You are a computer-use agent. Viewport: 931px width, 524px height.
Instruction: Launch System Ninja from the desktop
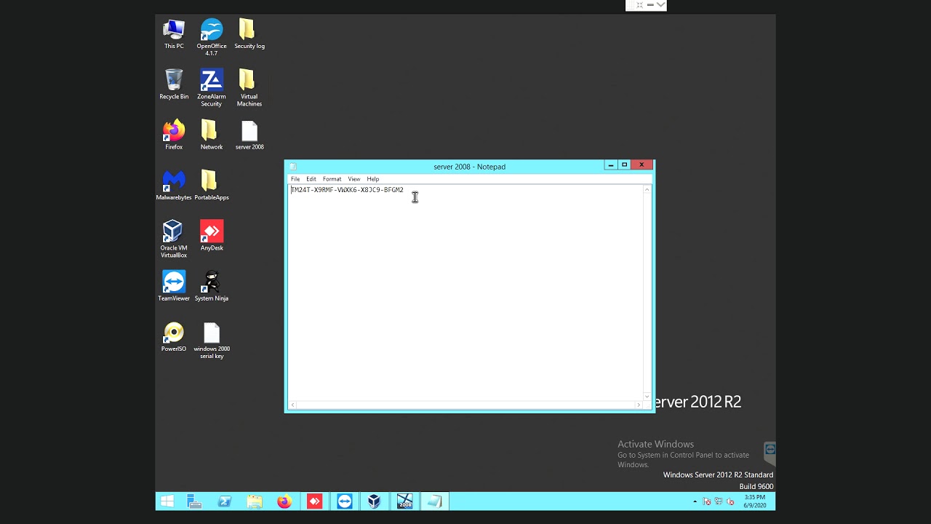[x=212, y=286]
